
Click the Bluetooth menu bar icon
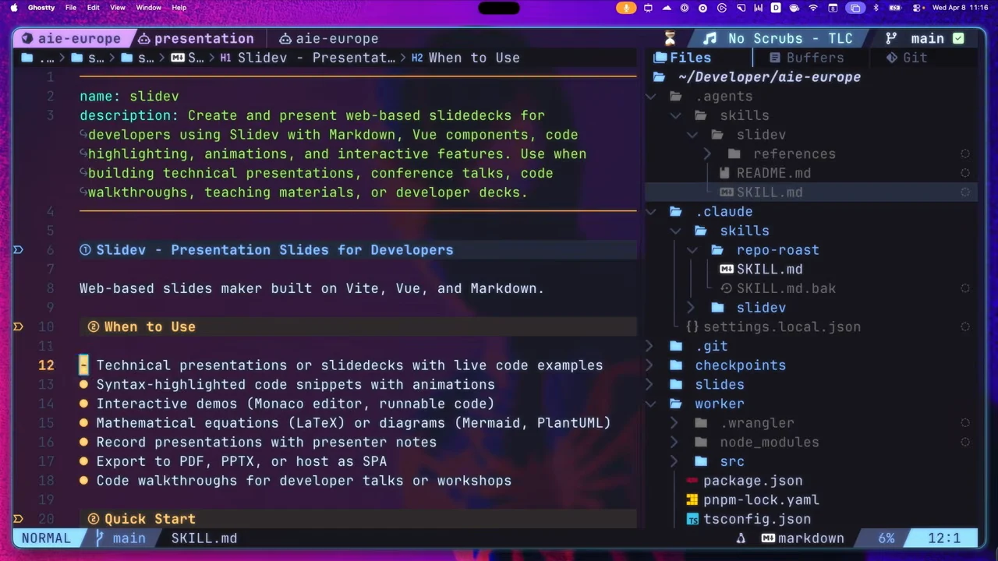[876, 8]
